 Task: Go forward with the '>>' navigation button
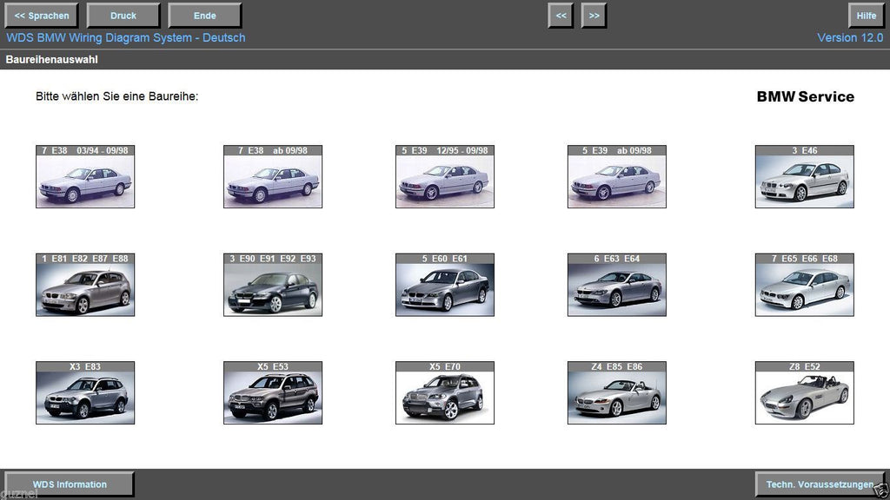click(x=594, y=16)
